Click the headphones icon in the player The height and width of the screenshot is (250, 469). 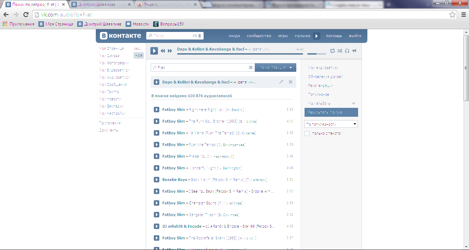(347, 51)
